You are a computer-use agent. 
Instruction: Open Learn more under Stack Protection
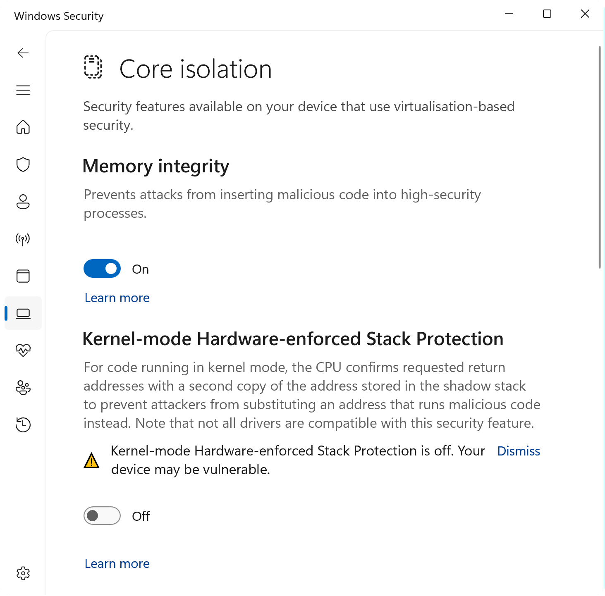click(x=117, y=564)
